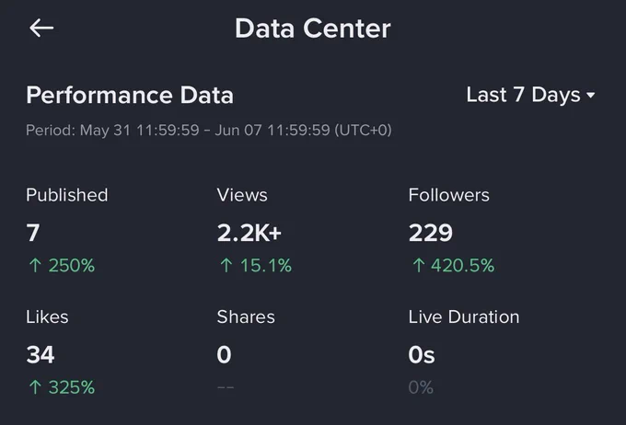Open the Views metric label
The image size is (626, 425).
click(242, 195)
